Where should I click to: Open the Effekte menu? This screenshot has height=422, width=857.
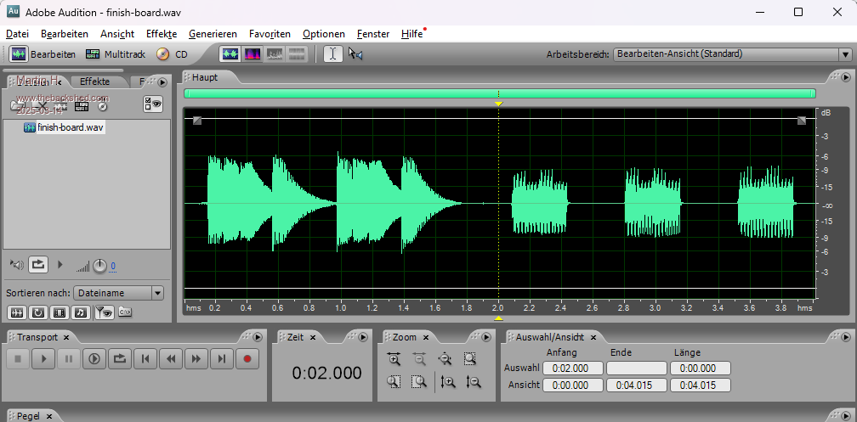pyautogui.click(x=161, y=34)
